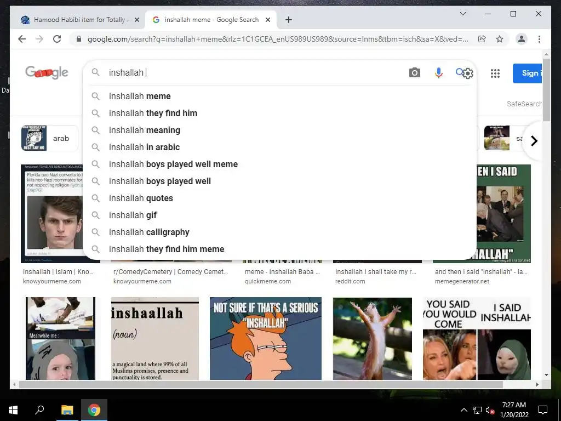Open 'r/ComedyCemetery | Comedy Cemet...' result
The image size is (561, 421).
pyautogui.click(x=171, y=272)
